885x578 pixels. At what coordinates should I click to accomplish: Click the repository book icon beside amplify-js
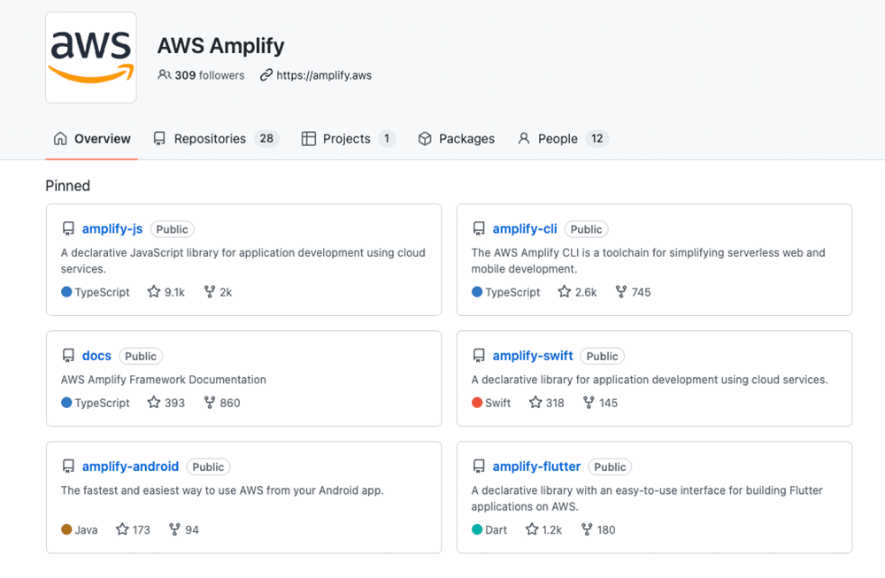68,228
